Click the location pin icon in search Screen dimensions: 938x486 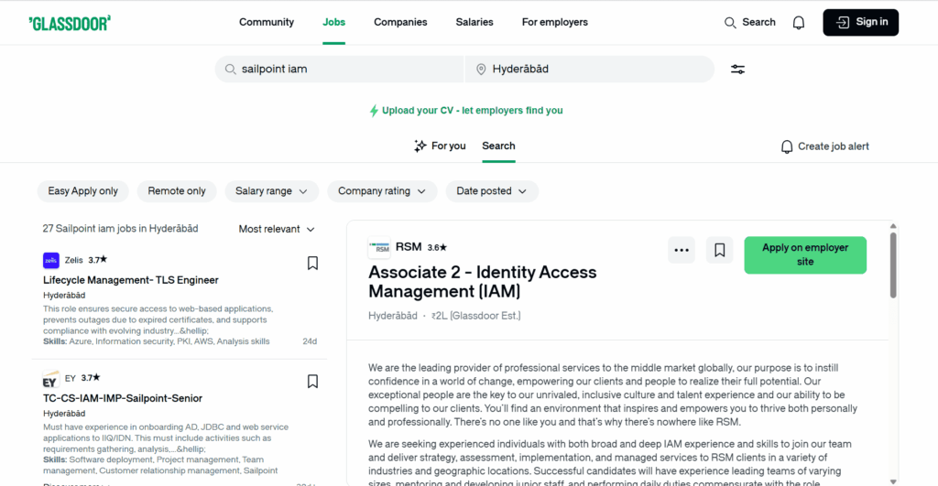(x=481, y=70)
